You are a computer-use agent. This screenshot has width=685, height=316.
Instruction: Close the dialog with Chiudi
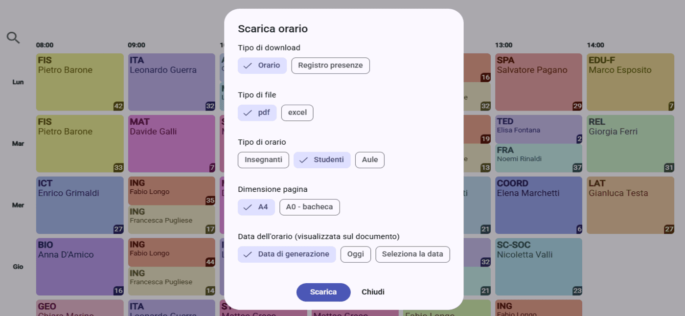pyautogui.click(x=373, y=292)
